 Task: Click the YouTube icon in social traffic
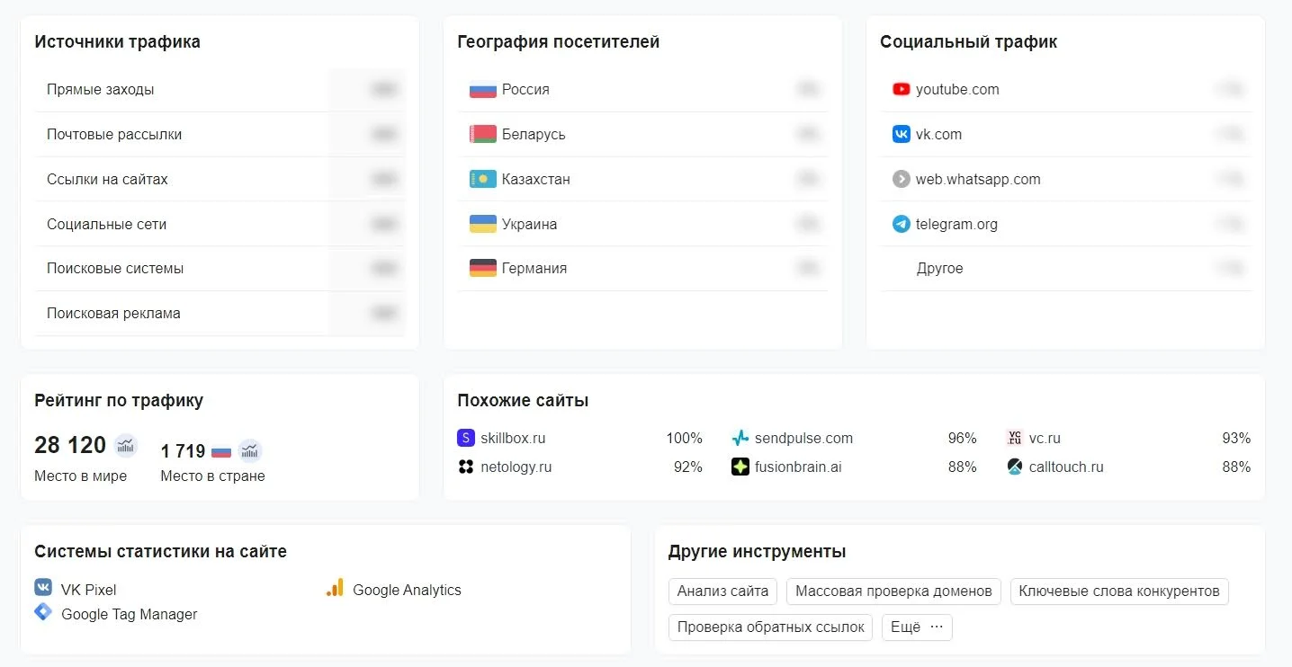[901, 89]
